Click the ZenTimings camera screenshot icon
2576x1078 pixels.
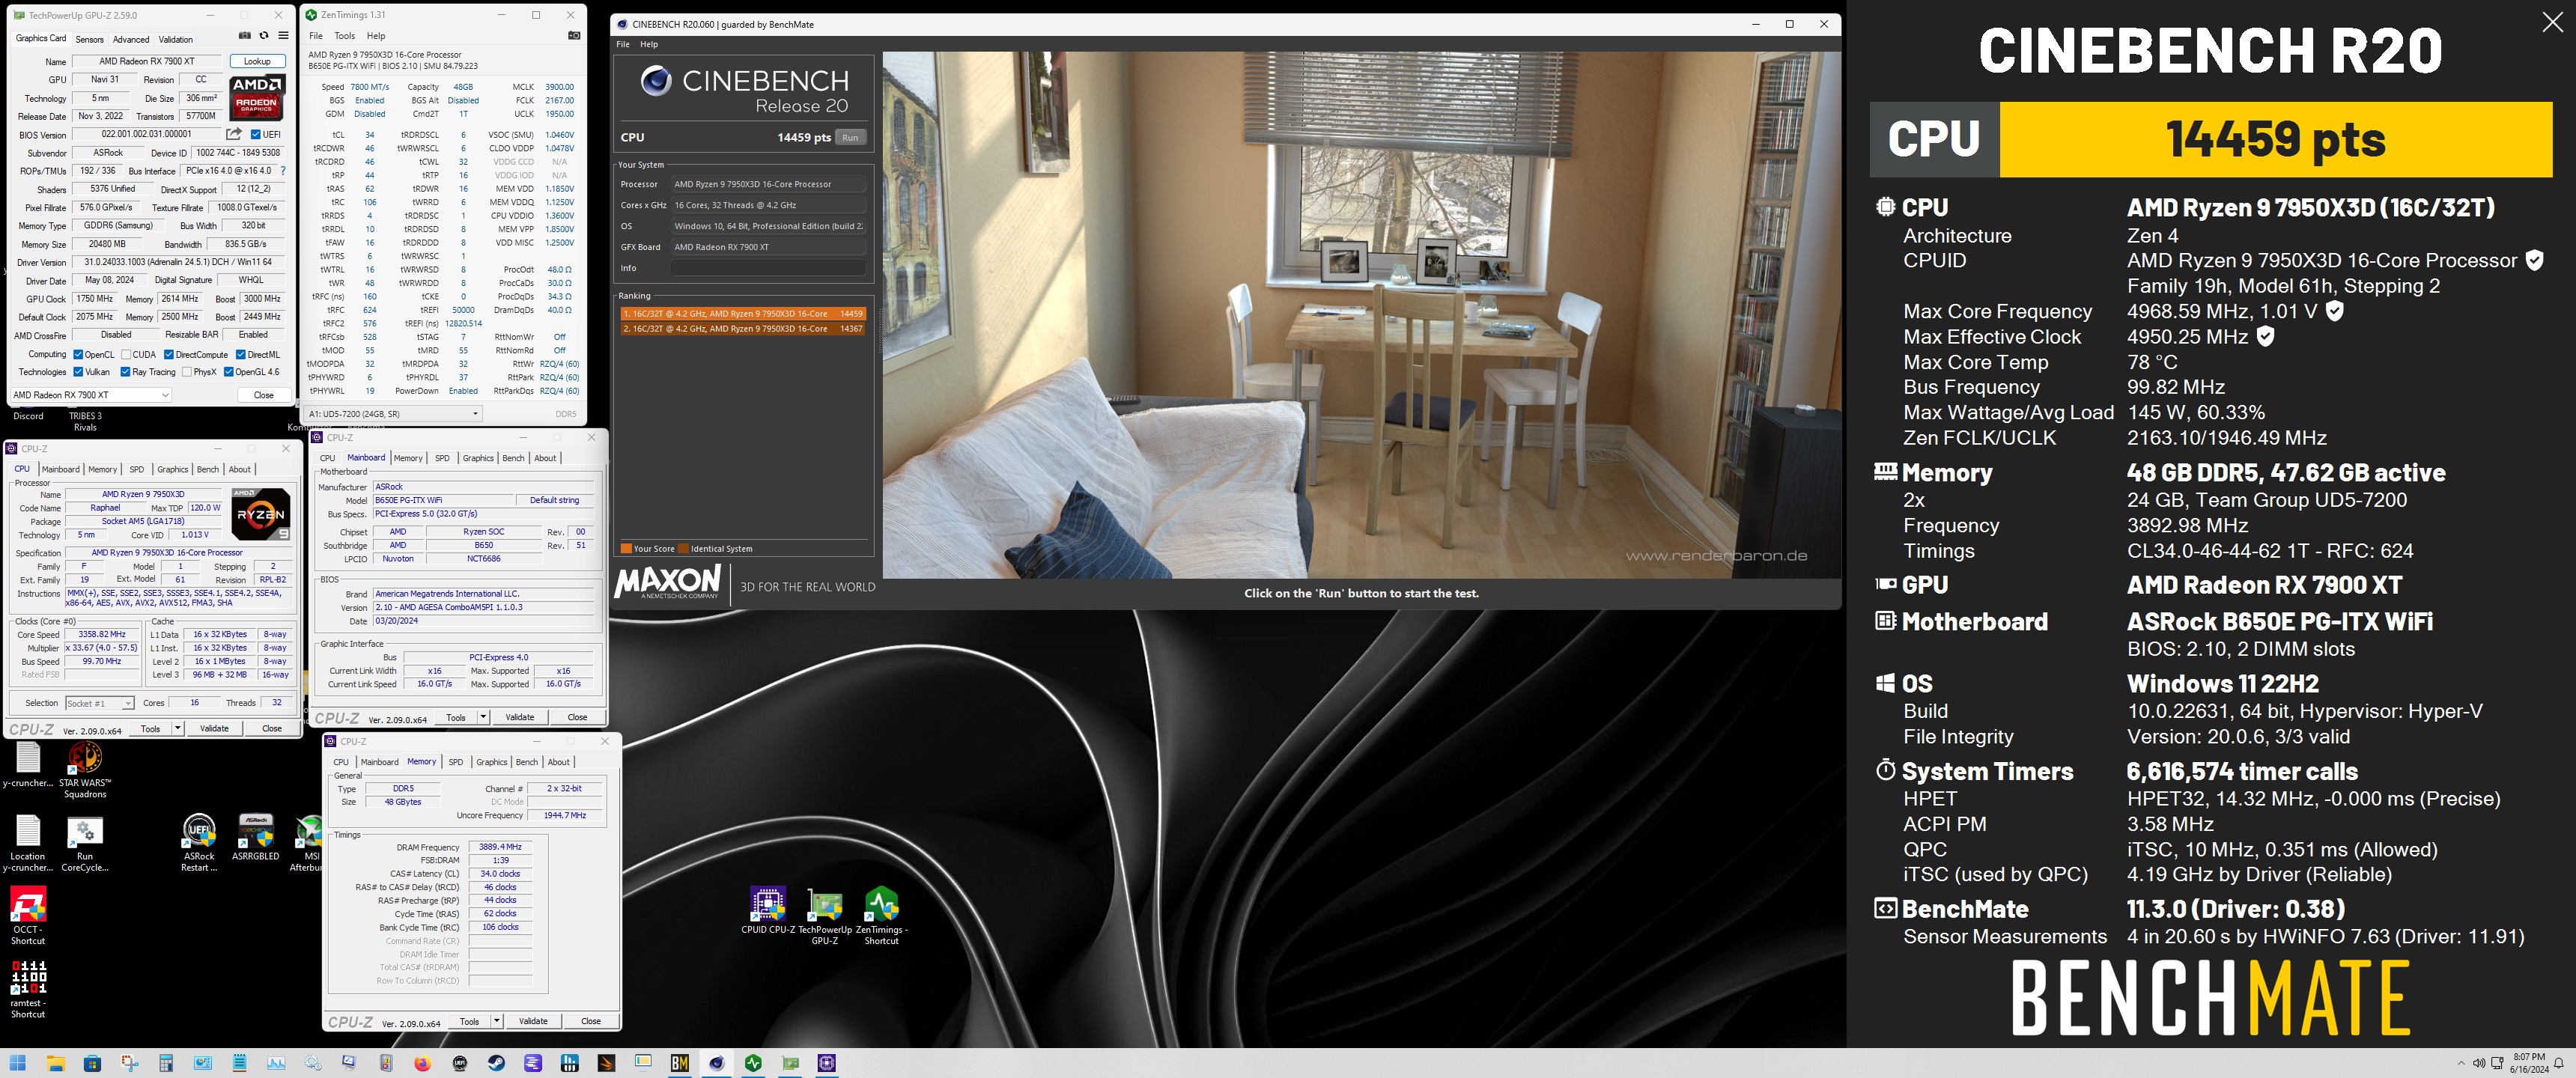click(x=574, y=35)
